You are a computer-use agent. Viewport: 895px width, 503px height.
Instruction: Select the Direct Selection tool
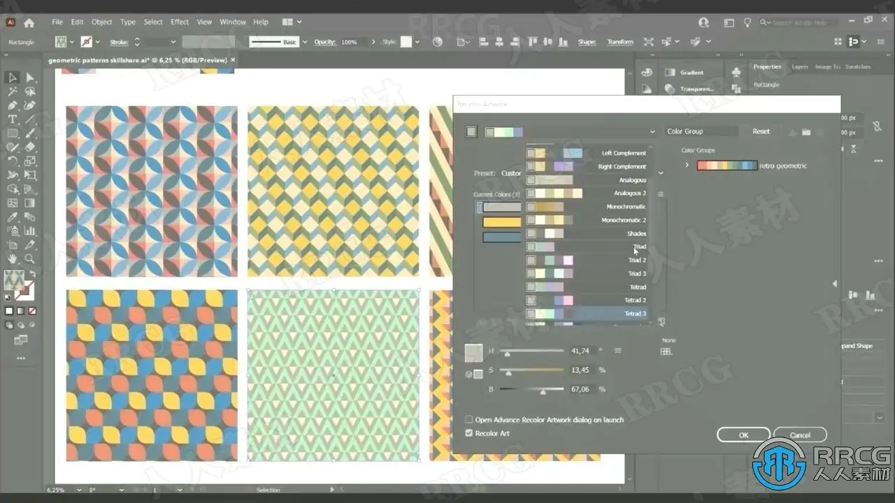click(x=30, y=78)
